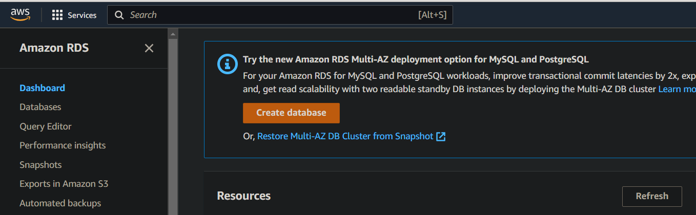The height and width of the screenshot is (215, 696).
Task: Open Dashboard in sidebar
Action: click(x=42, y=88)
